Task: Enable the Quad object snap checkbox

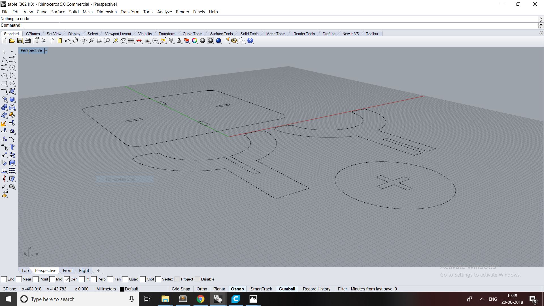Action: click(125, 279)
